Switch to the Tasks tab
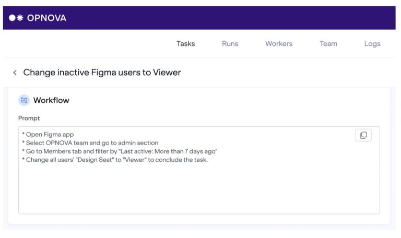401x238 pixels. click(x=185, y=44)
